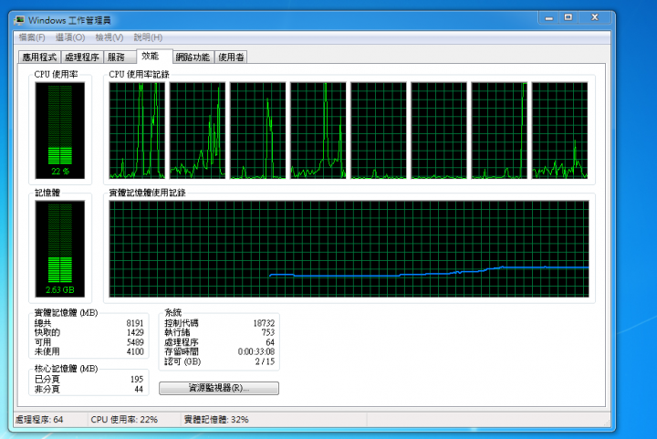657x439 pixels.
Task: Switch to the 應用程式 tab
Action: (x=40, y=57)
